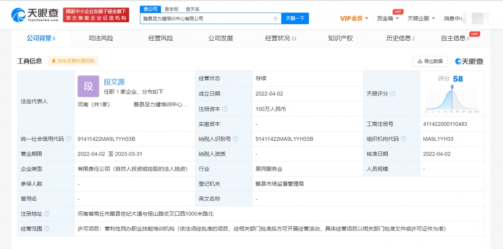Click the 经营状态 value 存续
The image size is (503, 249).
coord(261,78)
